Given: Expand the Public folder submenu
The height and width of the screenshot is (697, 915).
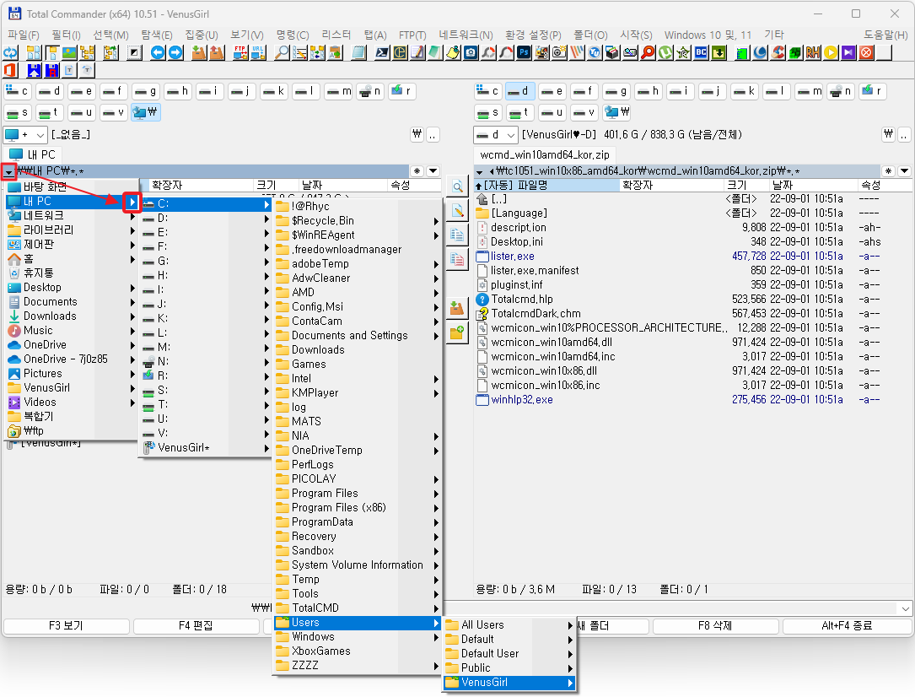Looking at the screenshot, I should [x=570, y=667].
